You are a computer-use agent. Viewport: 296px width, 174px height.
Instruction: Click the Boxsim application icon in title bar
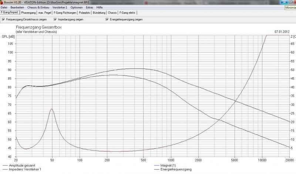[2, 2]
